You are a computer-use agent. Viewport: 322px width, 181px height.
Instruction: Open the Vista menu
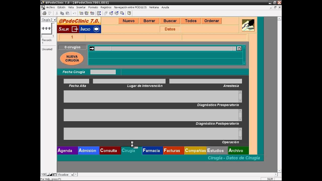(x=71, y=8)
